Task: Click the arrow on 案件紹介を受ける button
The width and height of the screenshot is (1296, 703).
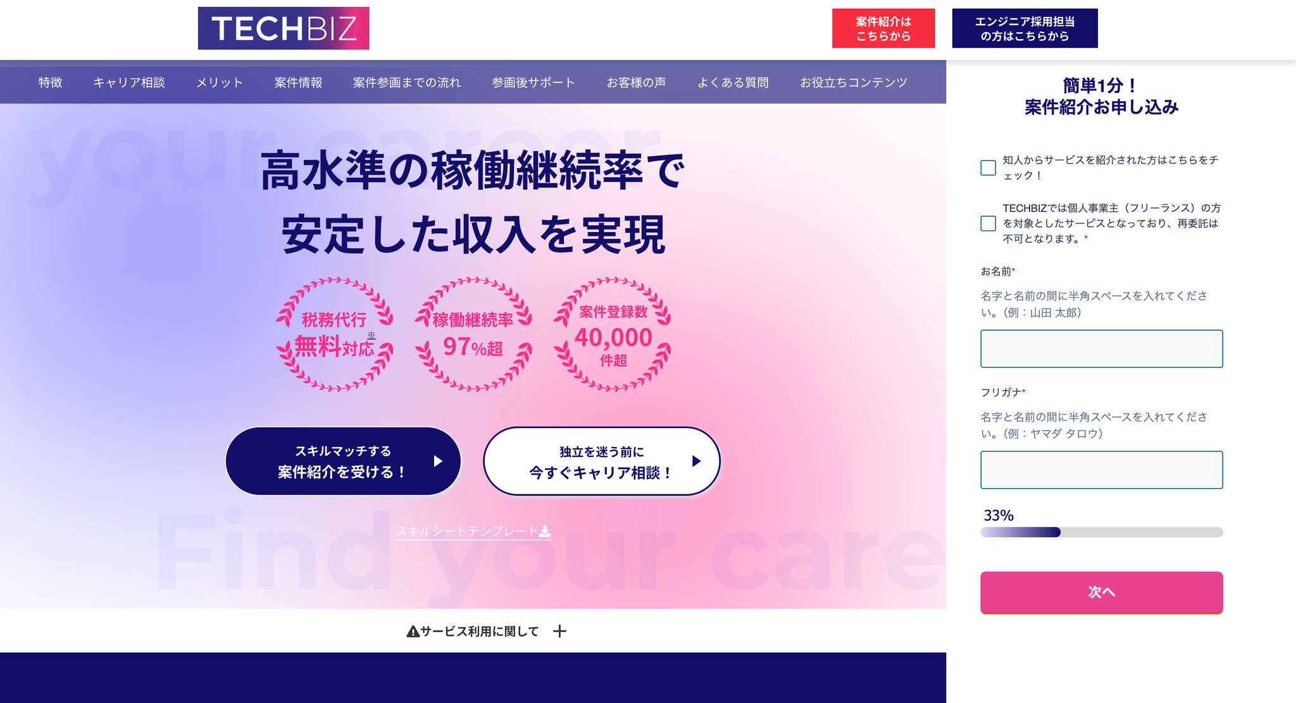Action: coord(438,462)
